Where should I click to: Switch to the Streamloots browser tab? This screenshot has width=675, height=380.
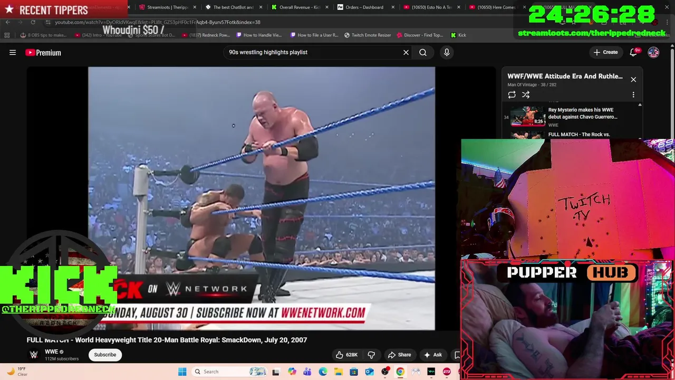[167, 7]
